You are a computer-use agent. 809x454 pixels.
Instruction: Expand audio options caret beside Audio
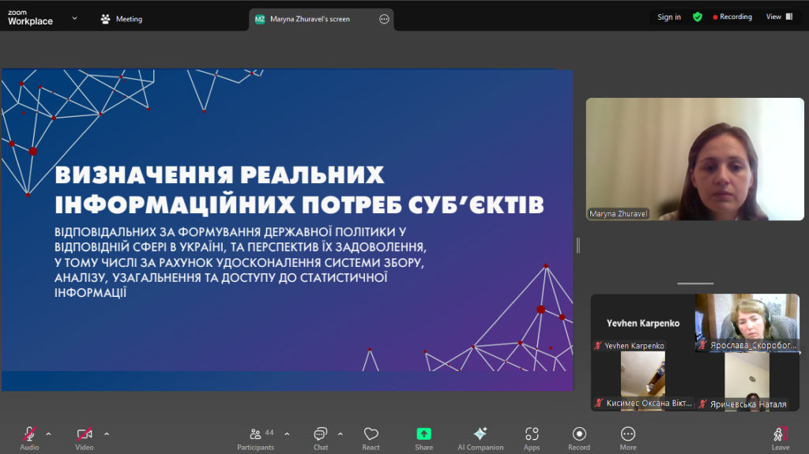(x=48, y=434)
